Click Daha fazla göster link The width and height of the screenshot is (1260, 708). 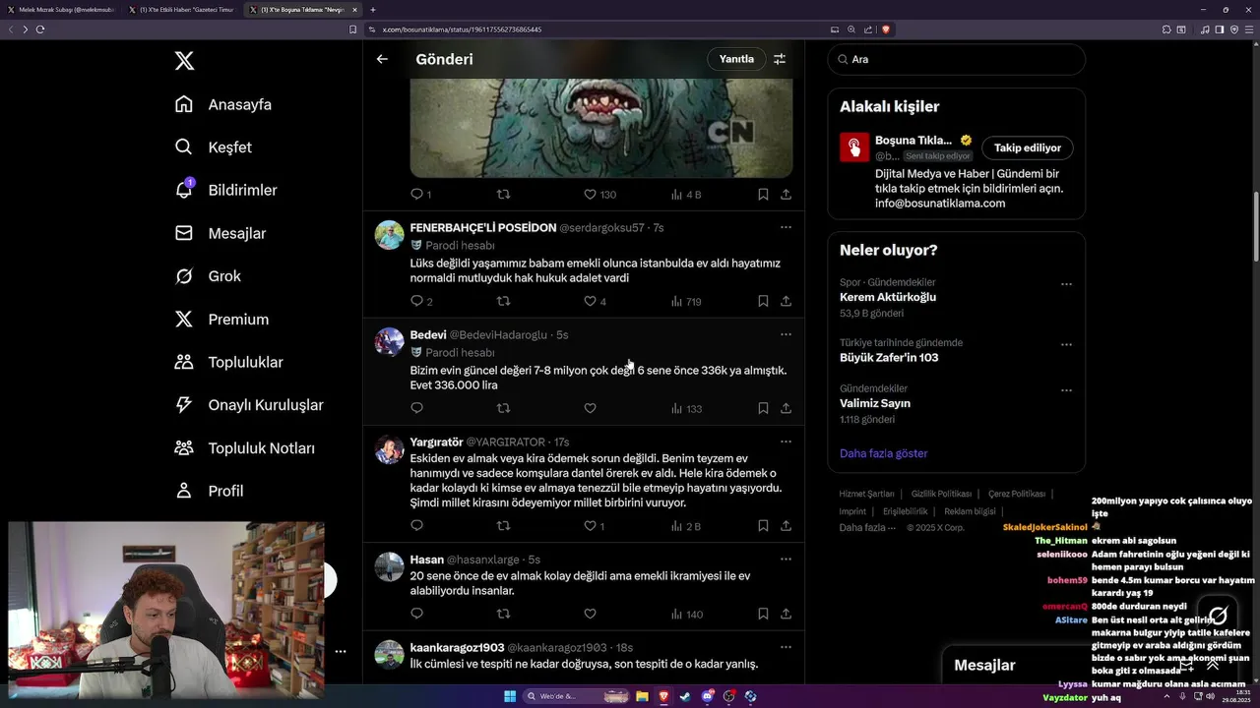click(x=884, y=453)
